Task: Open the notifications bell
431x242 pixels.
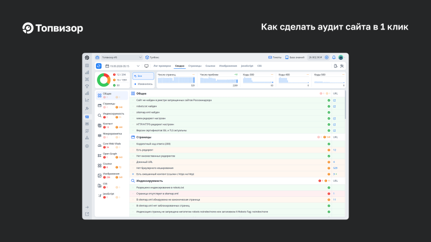Action: pos(333,58)
